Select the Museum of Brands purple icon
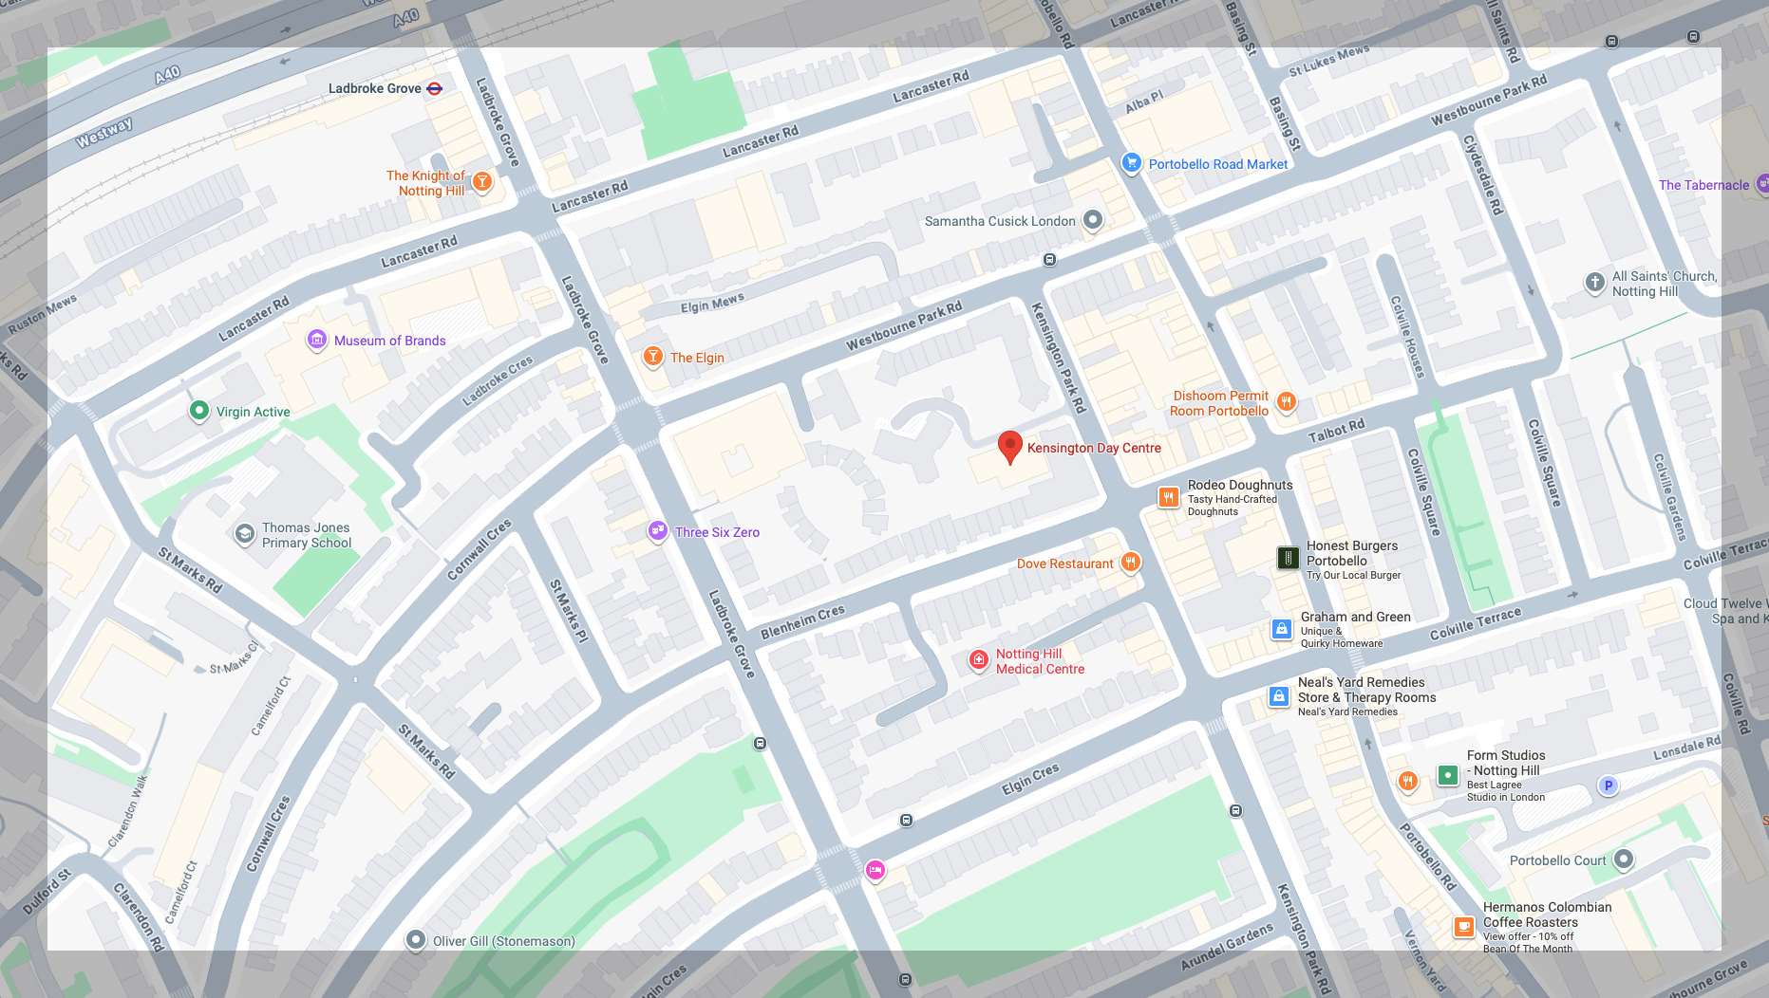The image size is (1769, 998). (x=317, y=340)
